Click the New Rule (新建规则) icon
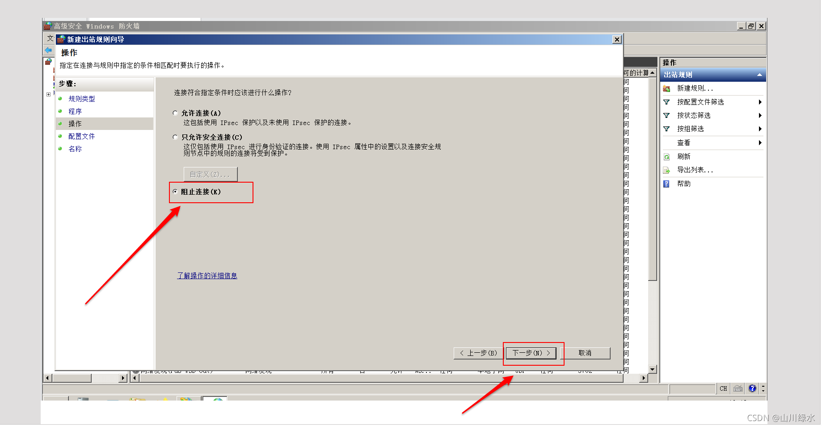The height and width of the screenshot is (426, 822). pos(666,88)
